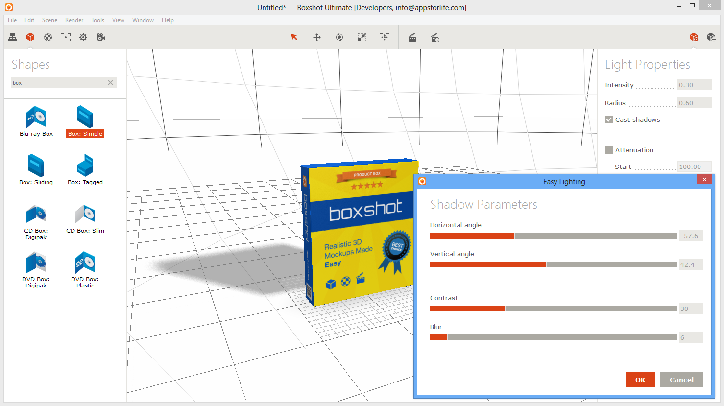Select the rotate tool
Viewport: 724px width, 406px height.
pos(339,37)
